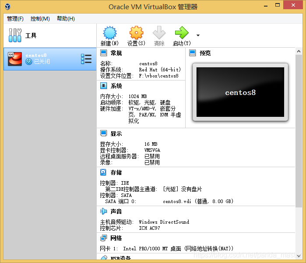
Task: Click the '[光驱] 没有盘片' optical drive entry
Action: click(183, 189)
